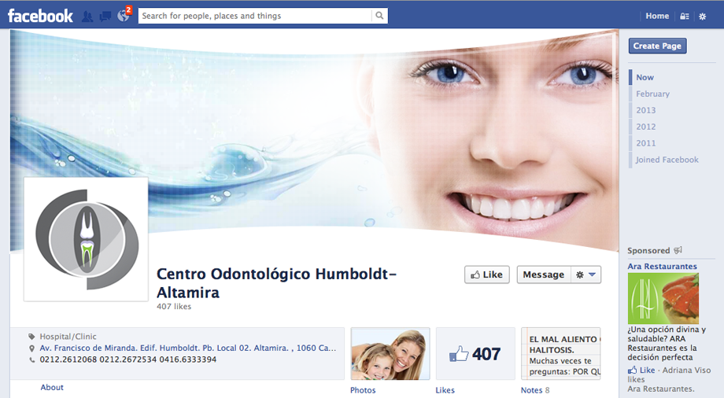Open the EL MAL ALIENTO note preview
This screenshot has width=724, height=398.
click(x=561, y=354)
